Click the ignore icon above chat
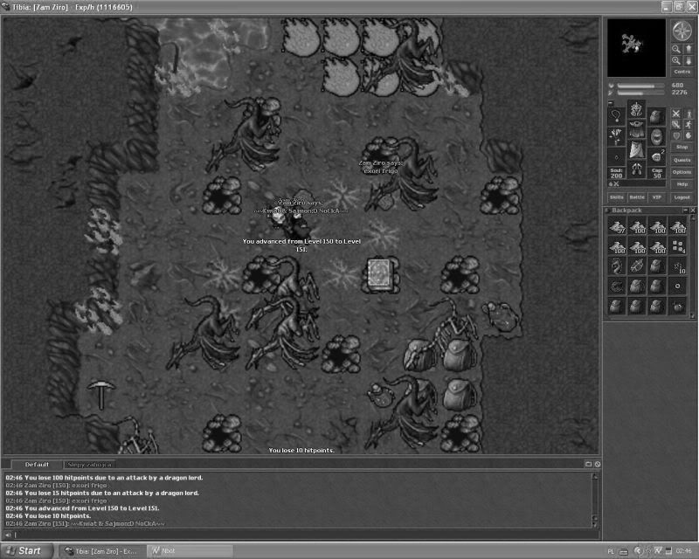The height and width of the screenshot is (559, 699). tap(598, 464)
